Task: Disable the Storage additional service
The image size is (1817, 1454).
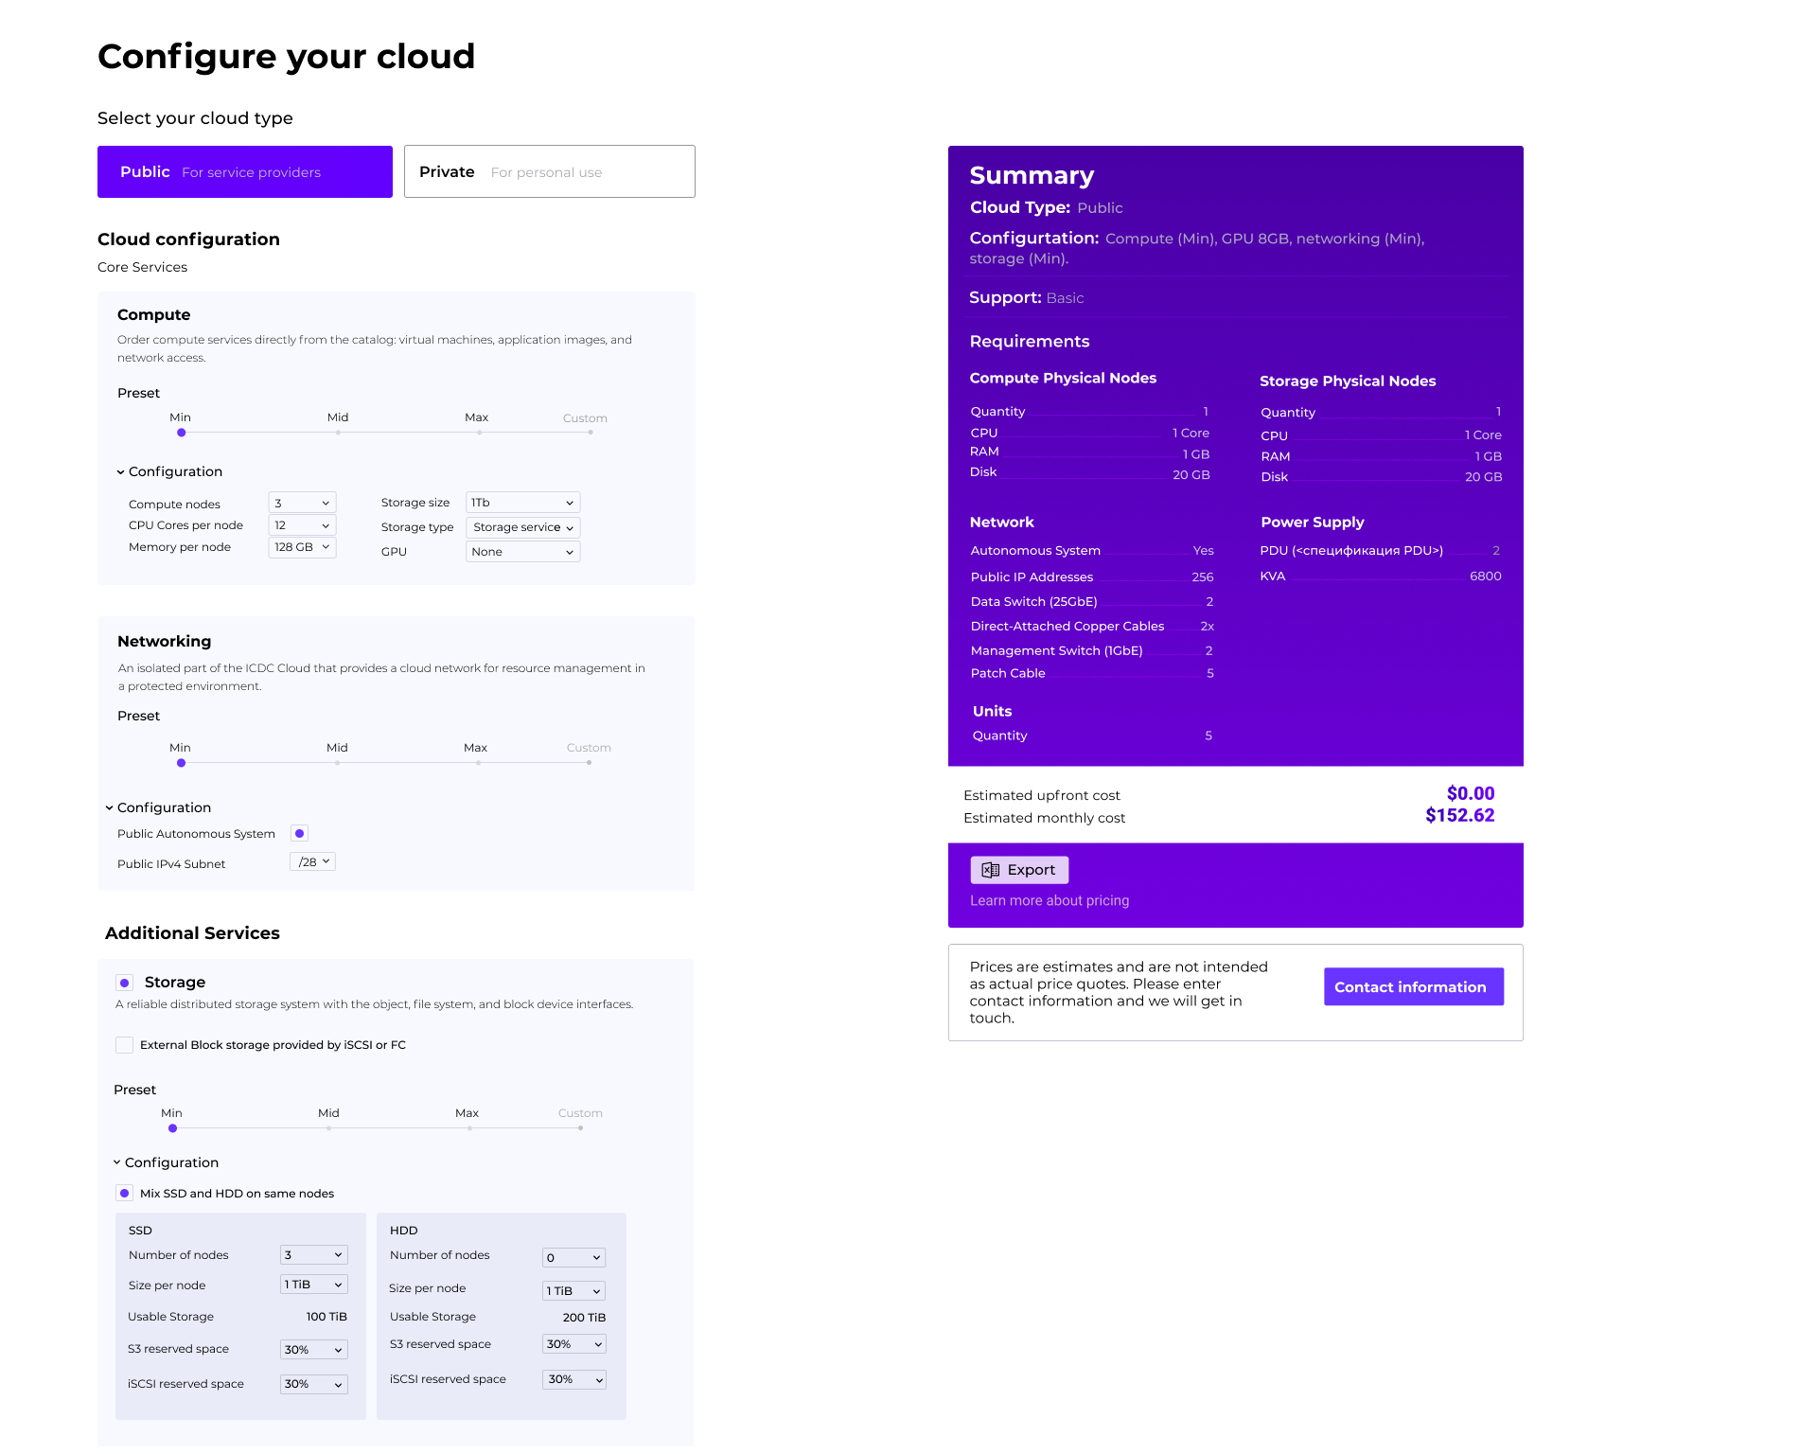Action: tap(124, 983)
